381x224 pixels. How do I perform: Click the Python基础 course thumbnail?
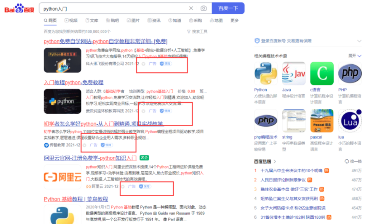[62, 60]
